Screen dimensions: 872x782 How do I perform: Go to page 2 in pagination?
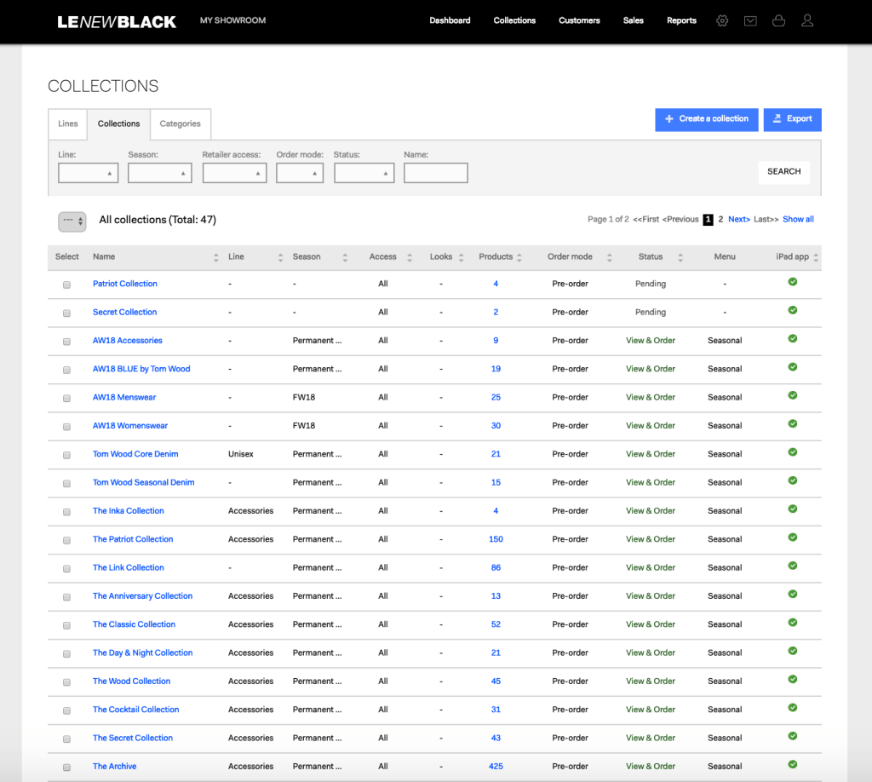point(720,219)
